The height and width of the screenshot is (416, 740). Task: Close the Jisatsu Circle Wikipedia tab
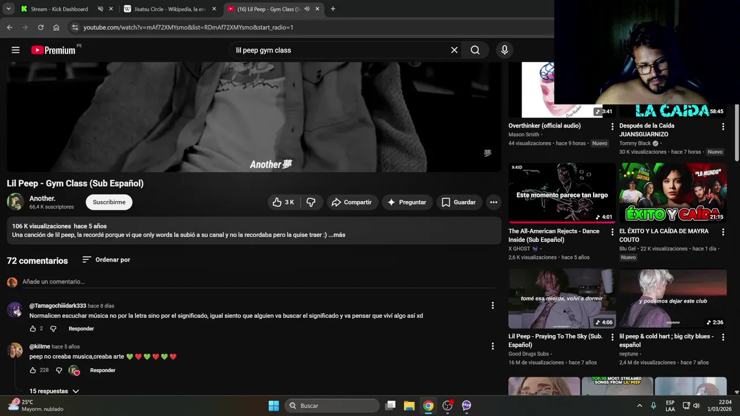[x=214, y=9]
